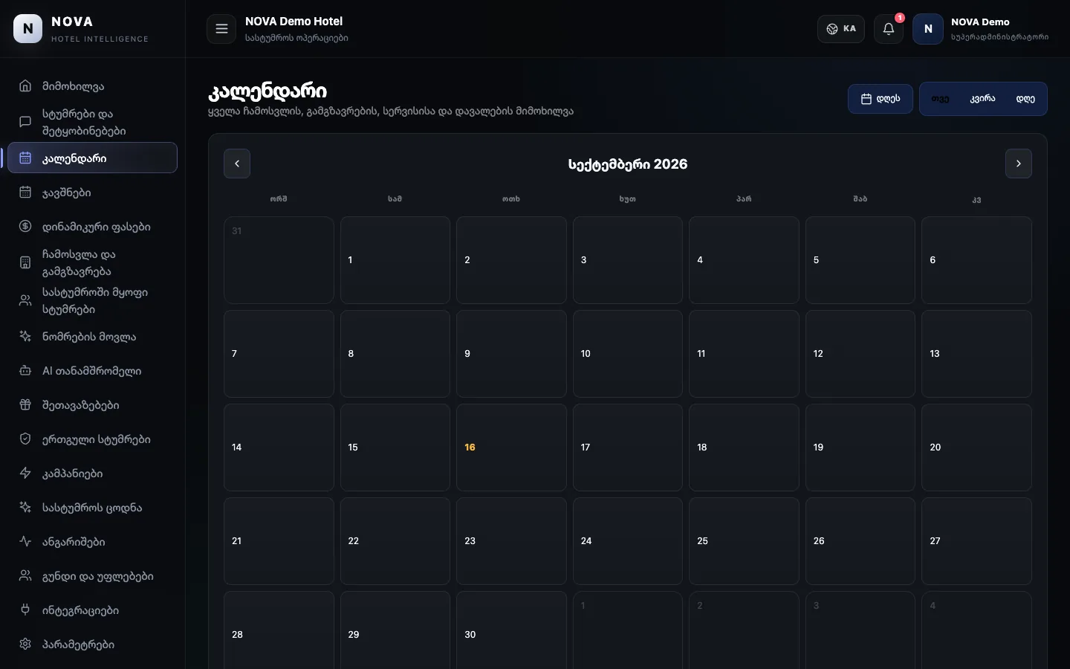Viewport: 1070px width, 669px height.
Task: Open ჯავშნები in the sidebar
Action: point(92,193)
